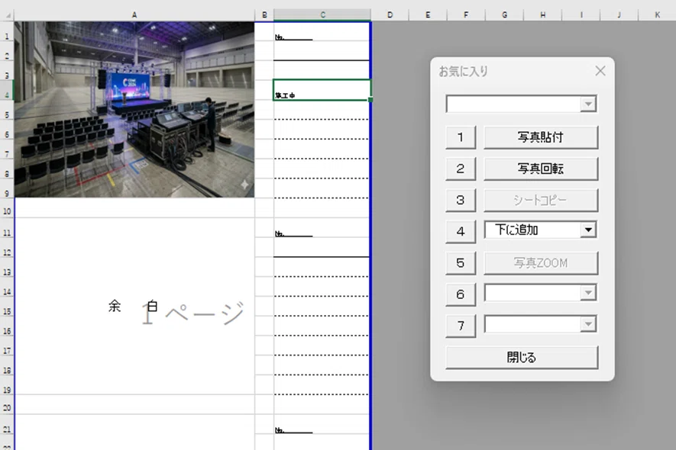Select column E header
Viewport: 676px width, 450px height.
(x=428, y=15)
